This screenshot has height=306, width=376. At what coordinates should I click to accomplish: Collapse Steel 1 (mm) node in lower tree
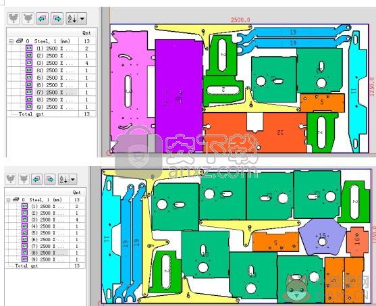[8, 200]
